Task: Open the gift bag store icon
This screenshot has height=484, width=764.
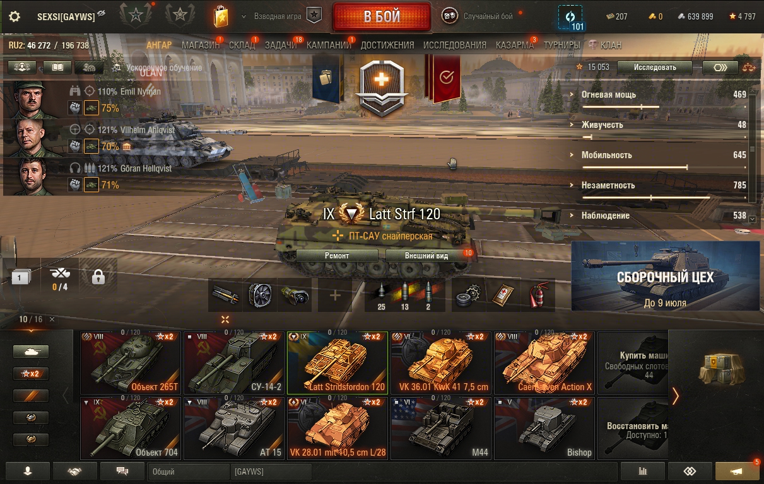Action: pos(220,16)
